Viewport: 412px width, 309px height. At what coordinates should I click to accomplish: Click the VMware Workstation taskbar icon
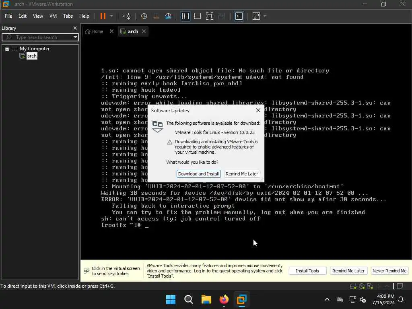pyautogui.click(x=241, y=299)
